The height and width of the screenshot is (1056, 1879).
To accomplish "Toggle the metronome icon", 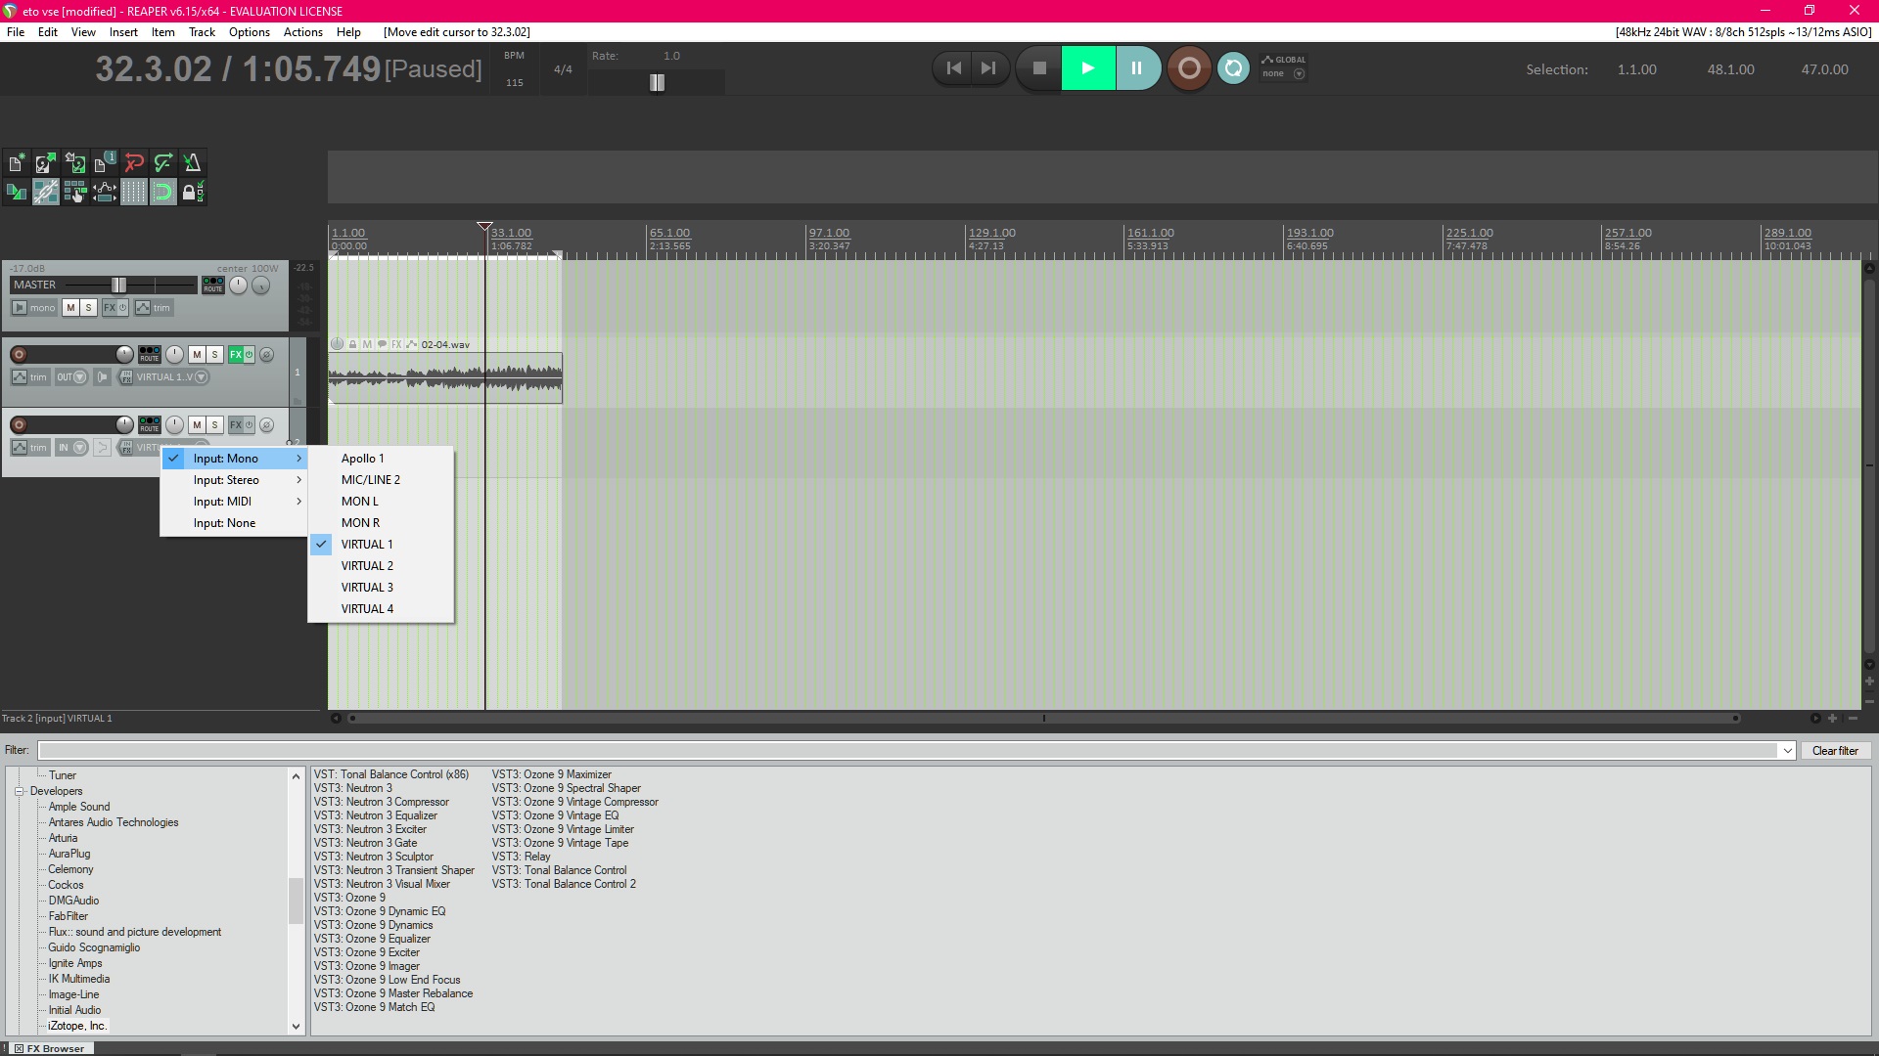I will 193,163.
